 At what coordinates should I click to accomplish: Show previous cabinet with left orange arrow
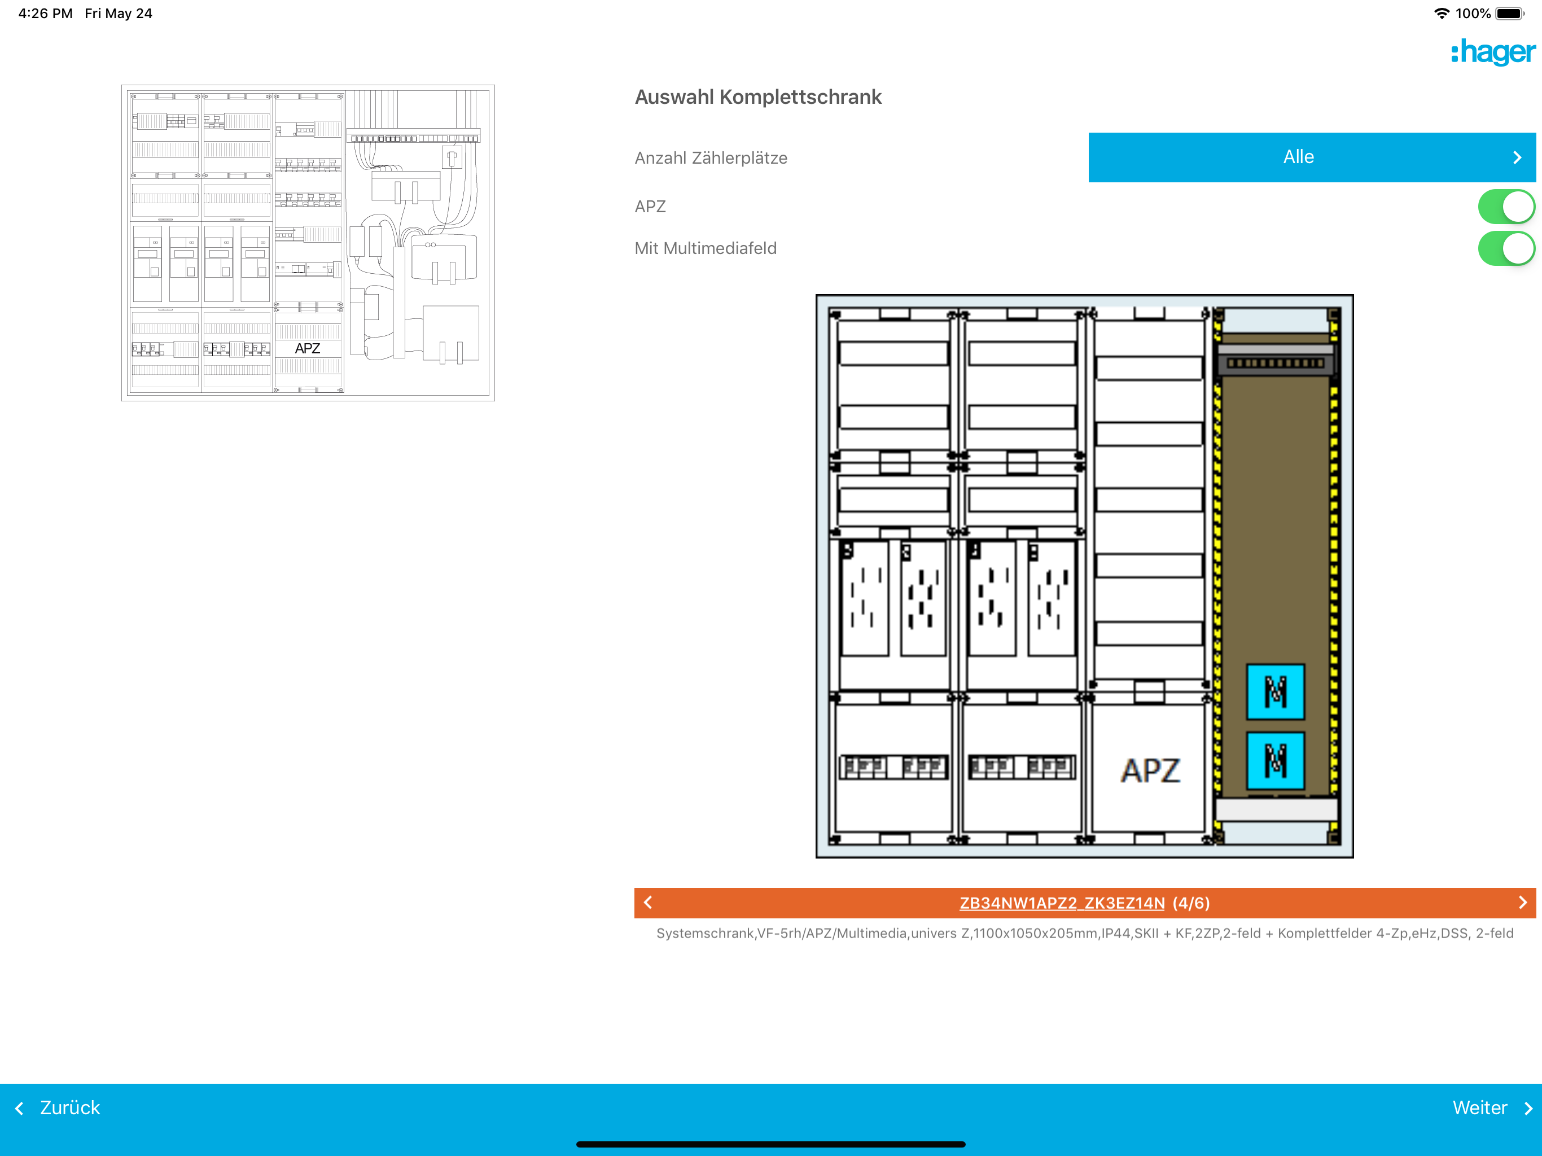(x=649, y=902)
